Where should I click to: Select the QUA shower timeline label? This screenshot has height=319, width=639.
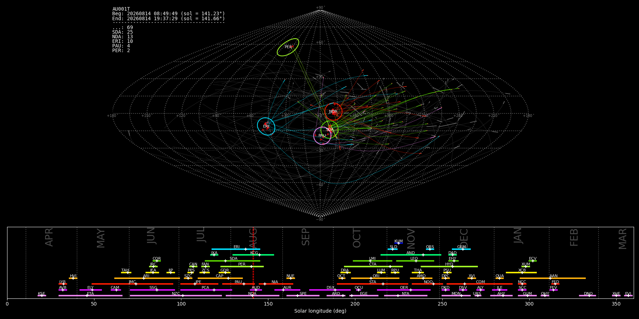point(499,276)
